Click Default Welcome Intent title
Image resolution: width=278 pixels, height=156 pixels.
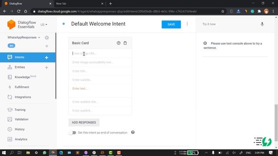98,24
